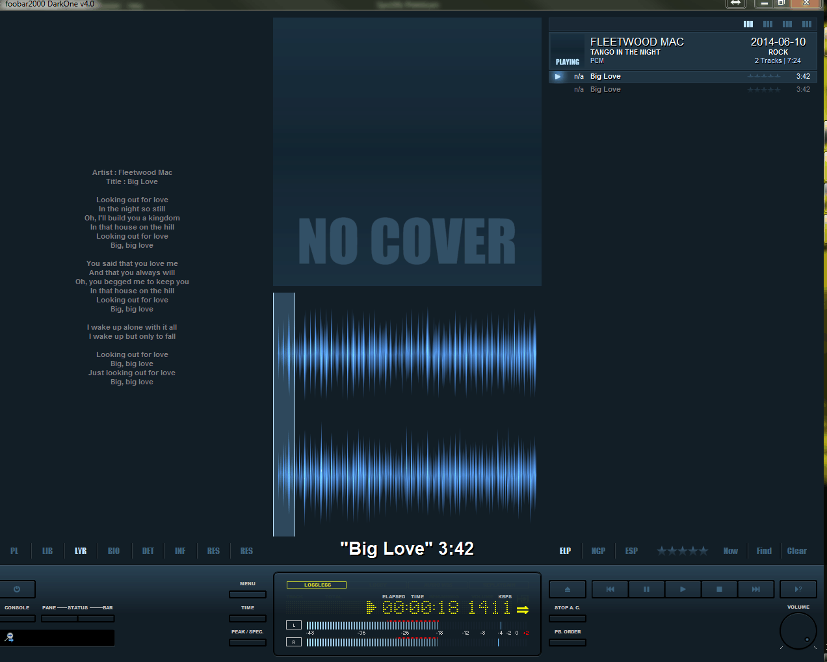Select the first column layout icon

click(748, 24)
